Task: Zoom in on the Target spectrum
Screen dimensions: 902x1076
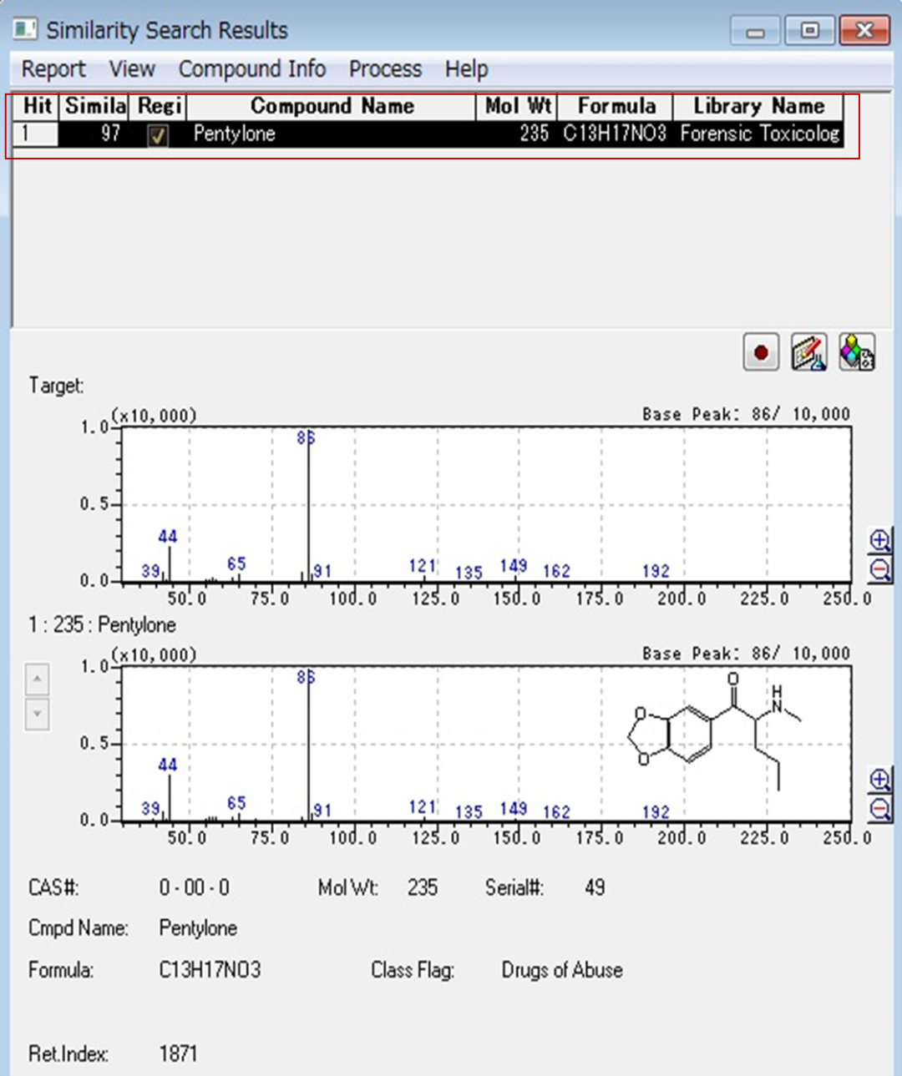Action: pyautogui.click(x=879, y=540)
